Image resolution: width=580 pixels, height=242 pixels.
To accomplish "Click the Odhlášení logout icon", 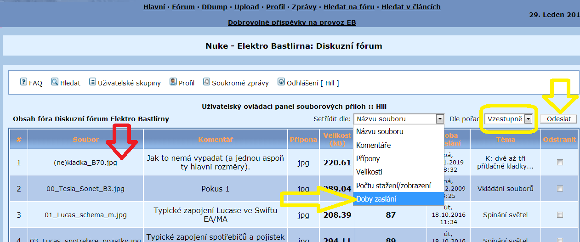I will click(x=281, y=82).
